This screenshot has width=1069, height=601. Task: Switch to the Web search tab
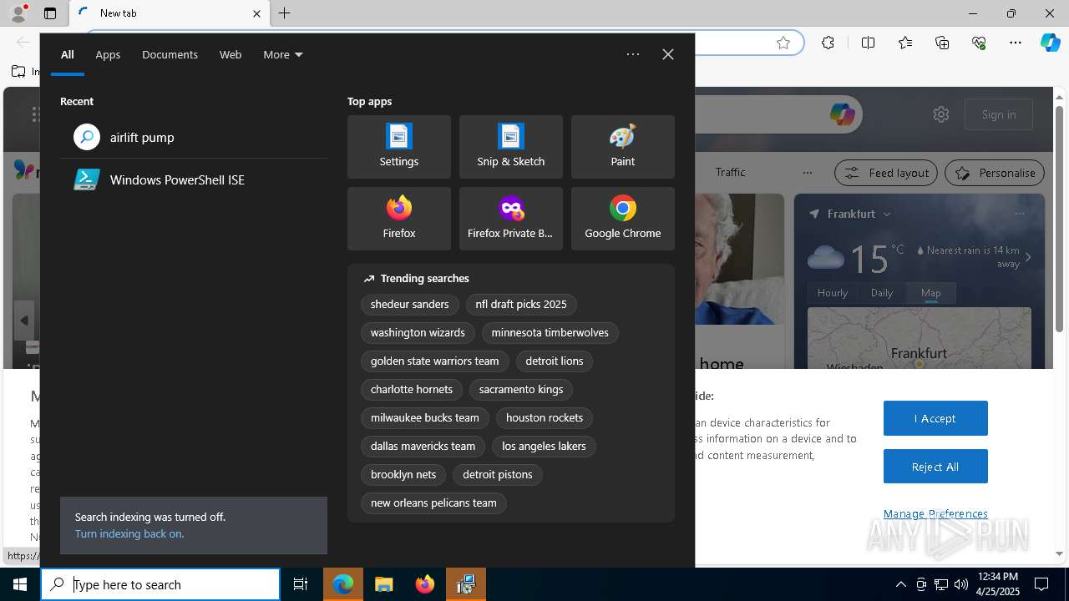click(x=231, y=54)
